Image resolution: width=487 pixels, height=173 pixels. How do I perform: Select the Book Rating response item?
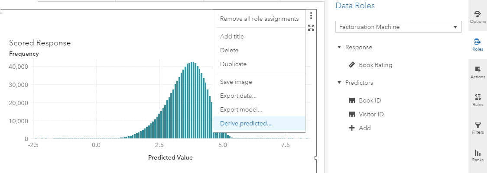pyautogui.click(x=375, y=65)
